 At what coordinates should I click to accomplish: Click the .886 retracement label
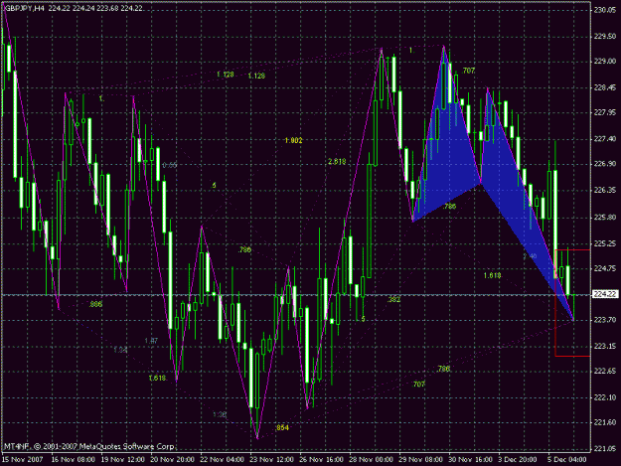[95, 304]
